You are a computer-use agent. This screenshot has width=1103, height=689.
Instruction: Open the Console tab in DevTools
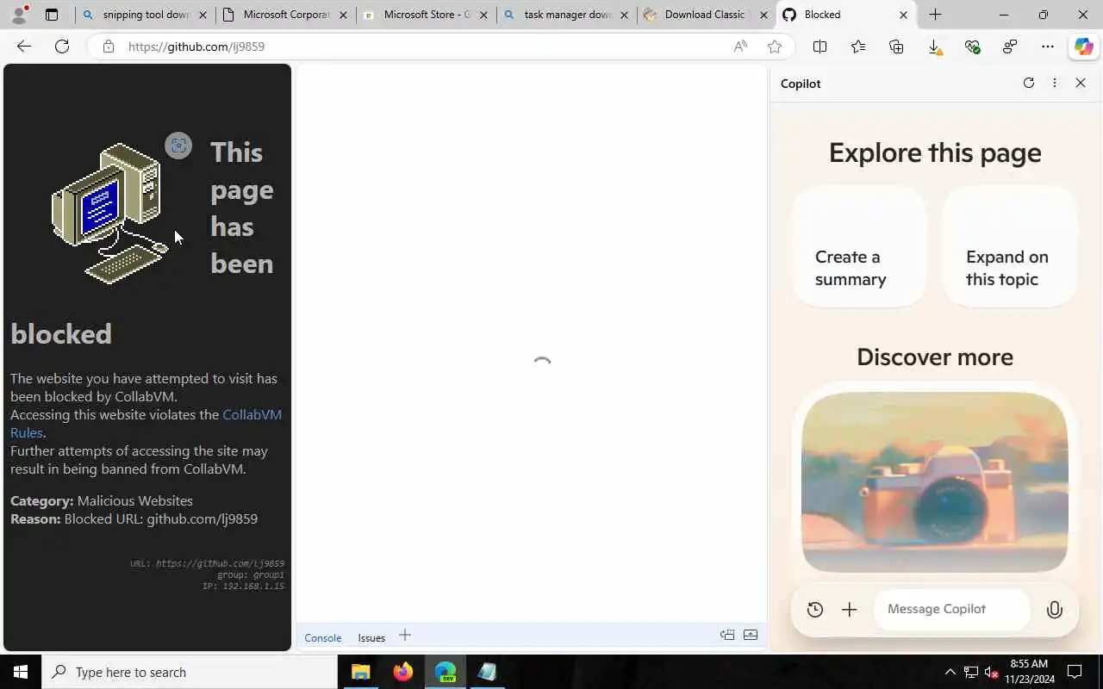pos(323,637)
